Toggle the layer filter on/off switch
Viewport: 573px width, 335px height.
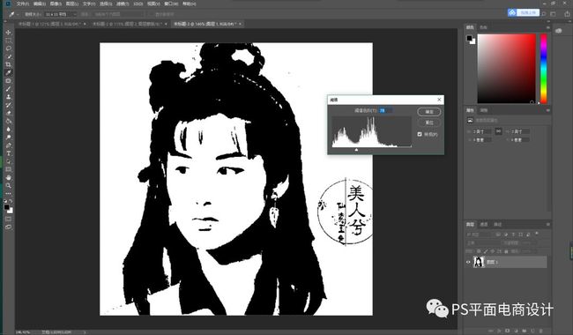point(537,234)
